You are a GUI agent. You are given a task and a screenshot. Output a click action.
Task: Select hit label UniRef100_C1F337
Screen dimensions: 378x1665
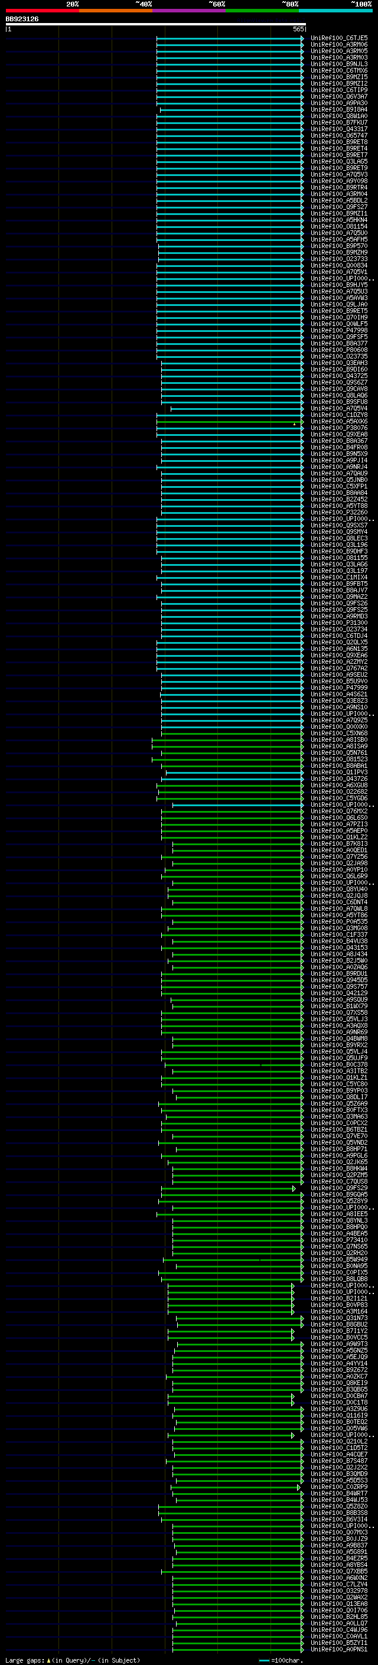(x=339, y=934)
